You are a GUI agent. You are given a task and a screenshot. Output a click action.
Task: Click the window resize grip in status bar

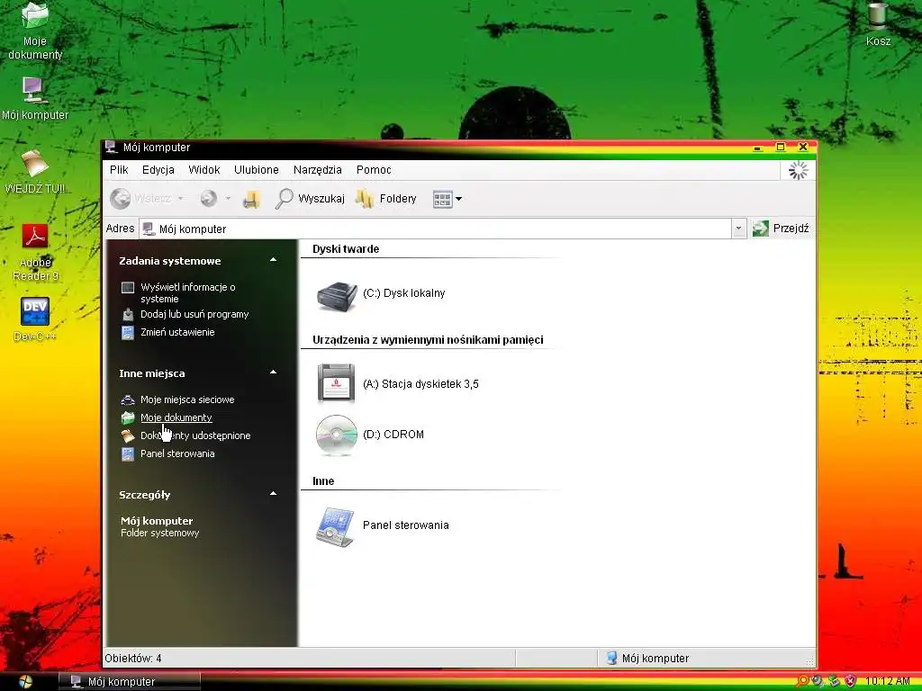coord(809,661)
